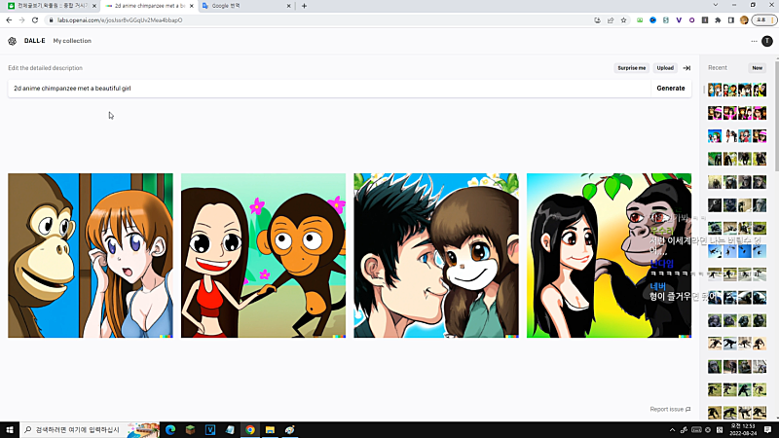Open the Windows notification center
Image resolution: width=779 pixels, height=438 pixels.
(x=767, y=429)
